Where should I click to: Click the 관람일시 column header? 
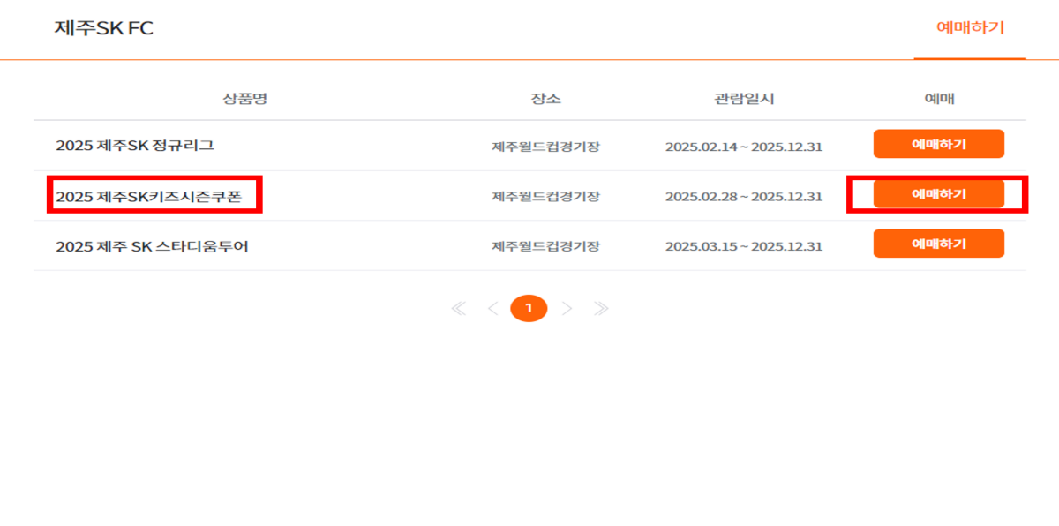744,99
